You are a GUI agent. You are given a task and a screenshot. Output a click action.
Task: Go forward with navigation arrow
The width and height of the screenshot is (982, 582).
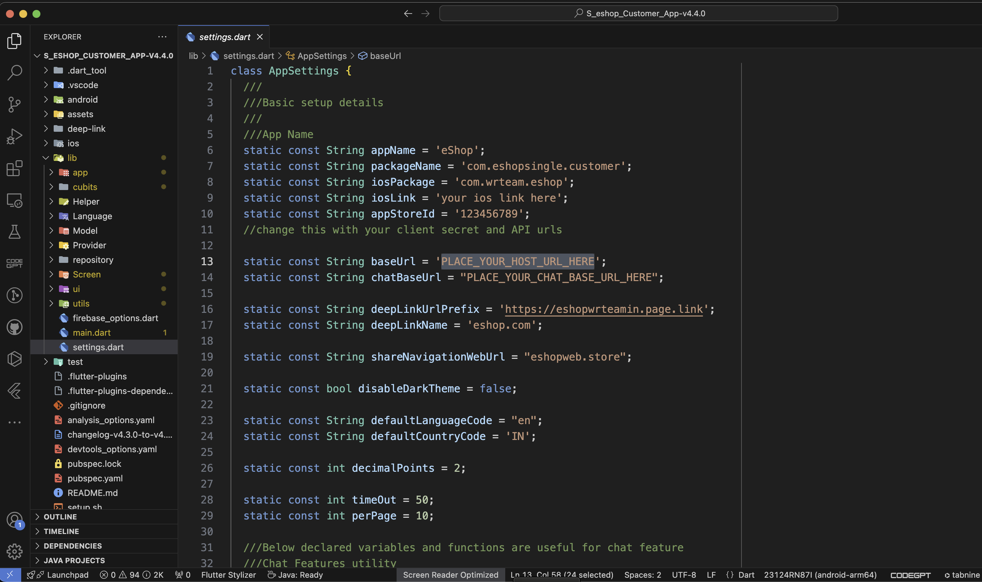coord(425,14)
